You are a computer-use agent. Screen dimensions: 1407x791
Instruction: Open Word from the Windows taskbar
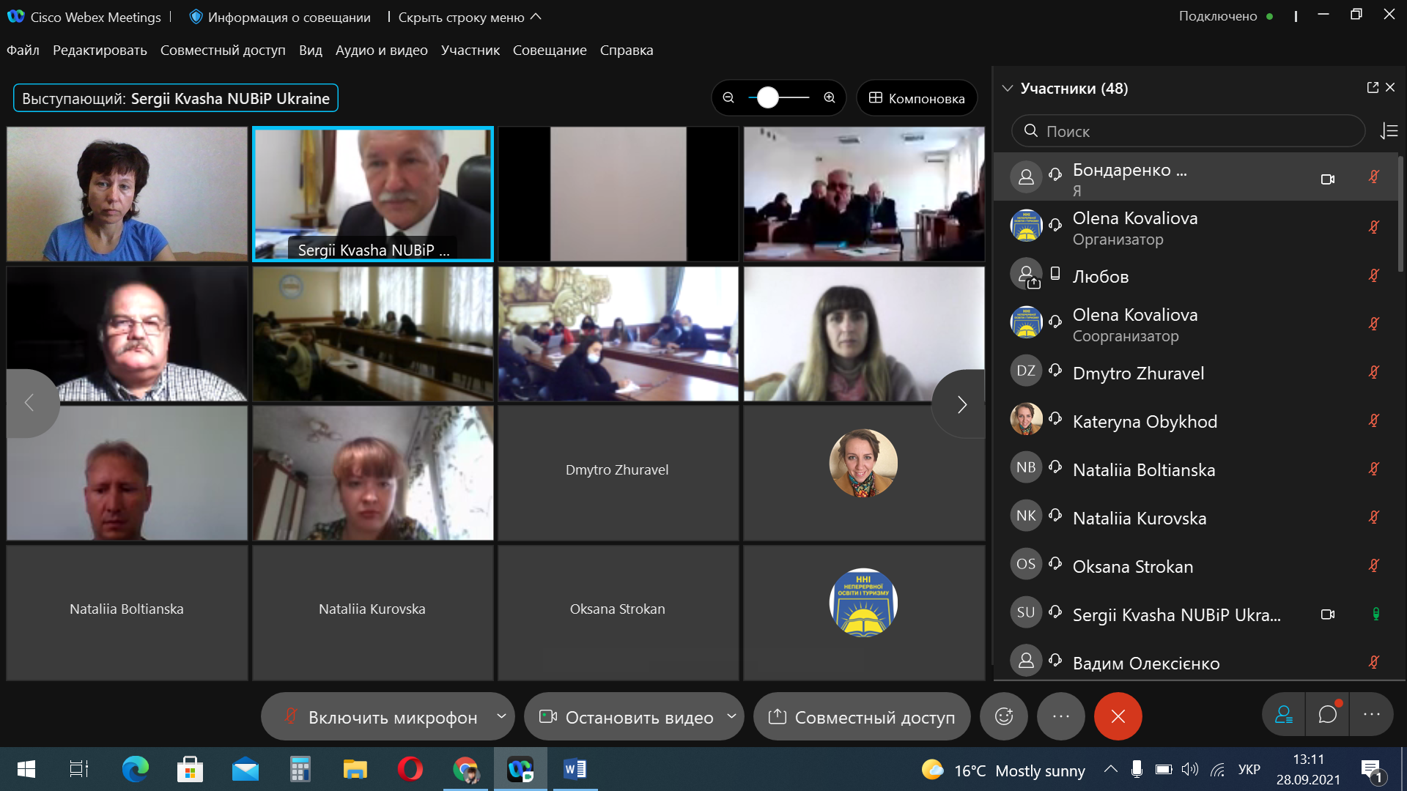(575, 769)
